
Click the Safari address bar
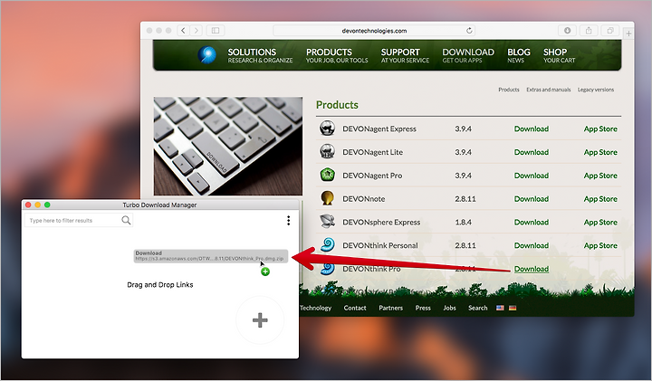374,31
